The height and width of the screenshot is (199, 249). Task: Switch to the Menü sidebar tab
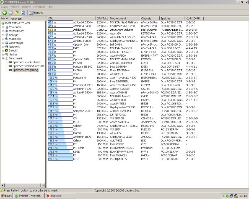pos(5,18)
